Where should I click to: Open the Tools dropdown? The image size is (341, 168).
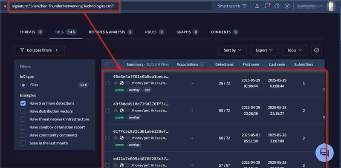pyautogui.click(x=295, y=50)
